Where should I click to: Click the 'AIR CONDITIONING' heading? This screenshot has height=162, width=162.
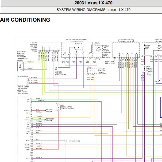[25, 20]
